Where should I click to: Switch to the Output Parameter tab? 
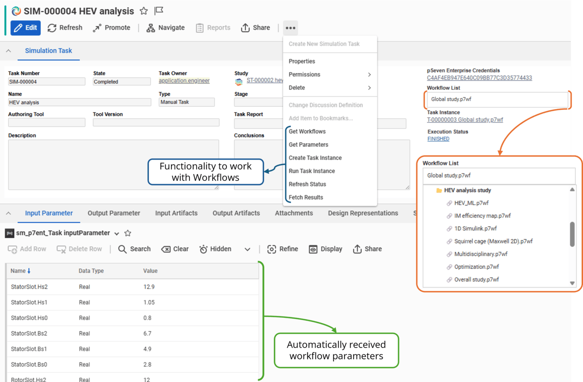[114, 213]
